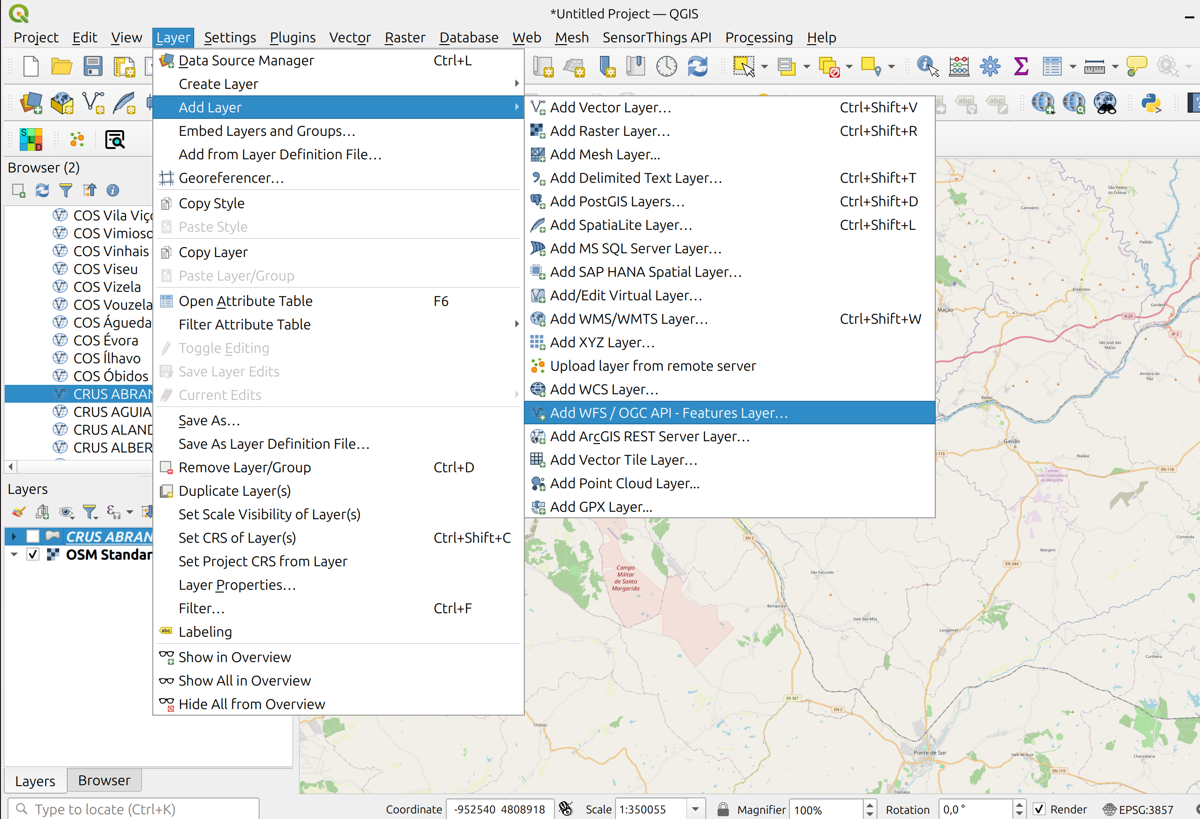Click Layer Properties menu entry
The height and width of the screenshot is (819, 1200).
[x=339, y=584]
